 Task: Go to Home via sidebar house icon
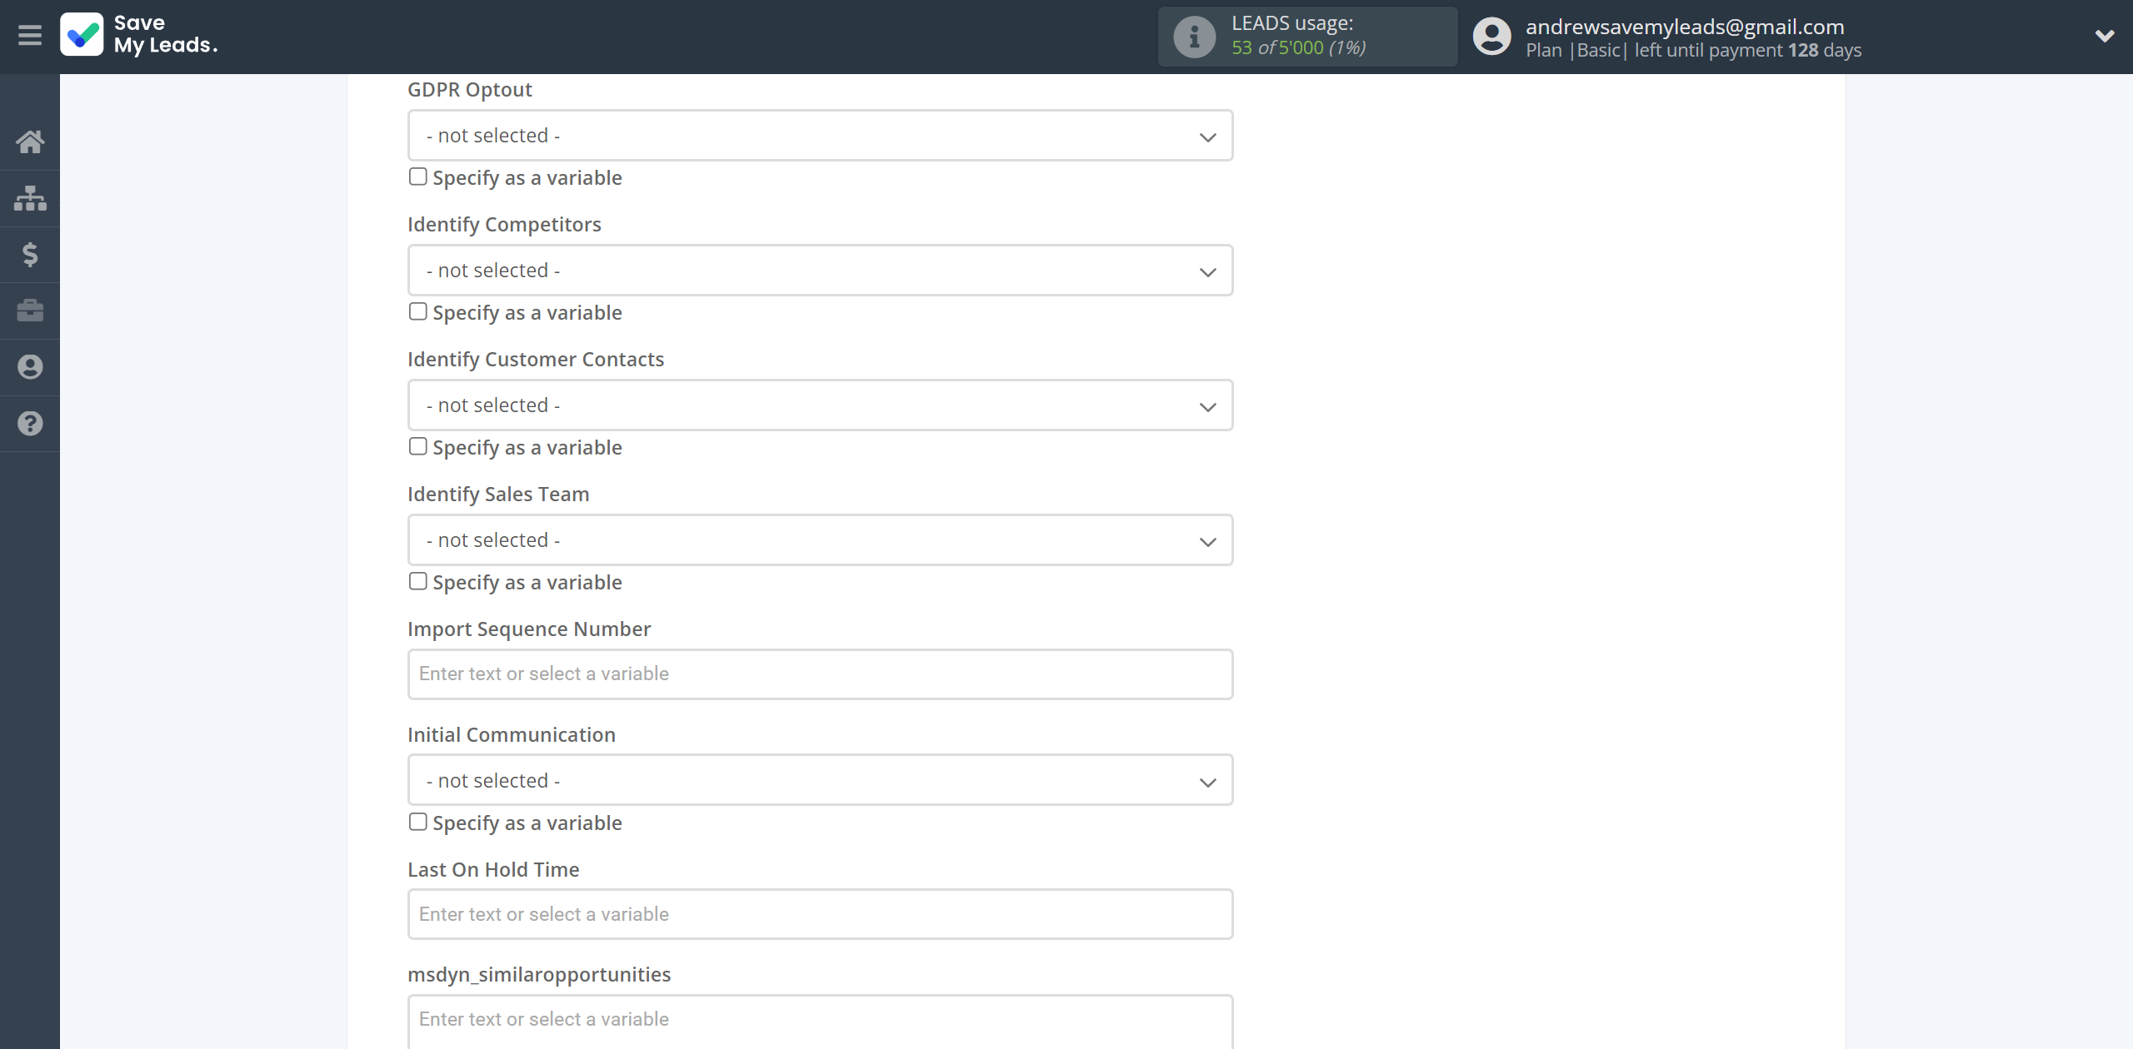click(30, 142)
